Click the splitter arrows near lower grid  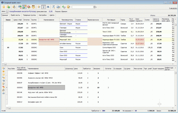point(159,104)
